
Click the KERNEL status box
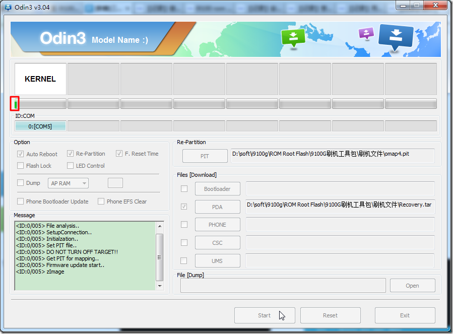click(x=40, y=79)
